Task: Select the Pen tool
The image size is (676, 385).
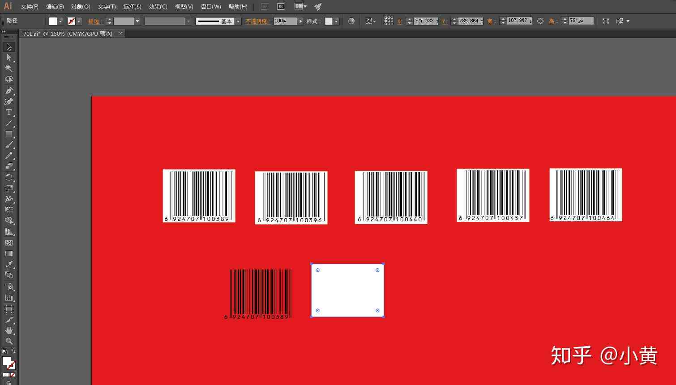Action: click(9, 90)
